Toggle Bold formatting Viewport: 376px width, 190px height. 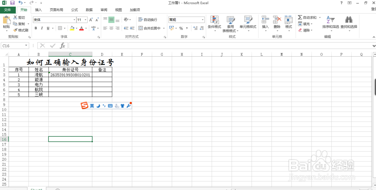point(36,28)
